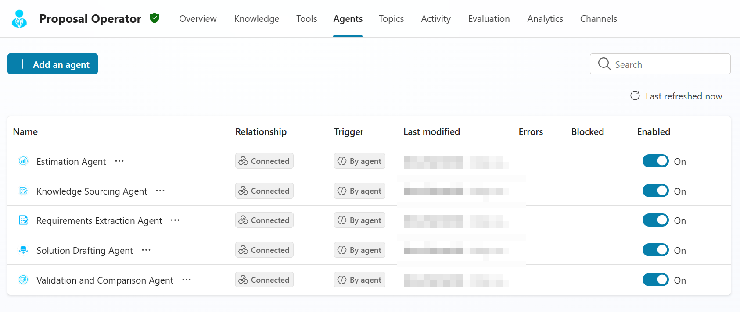Screen dimensions: 740x312
Task: Open more options for Estimation Agent
Action: (x=119, y=161)
